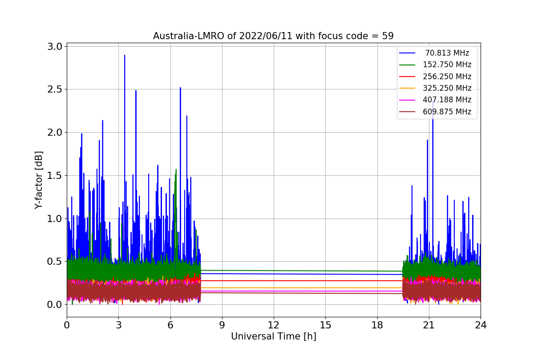Screen dimensions: 534x356
Task: Click the x-axis tick label '6'
Action: point(170,325)
